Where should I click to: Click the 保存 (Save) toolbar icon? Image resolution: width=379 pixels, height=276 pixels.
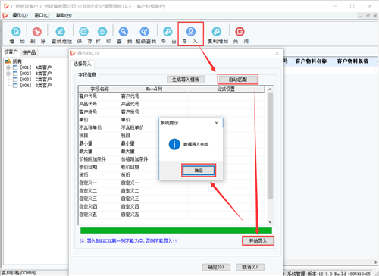[x=83, y=32]
